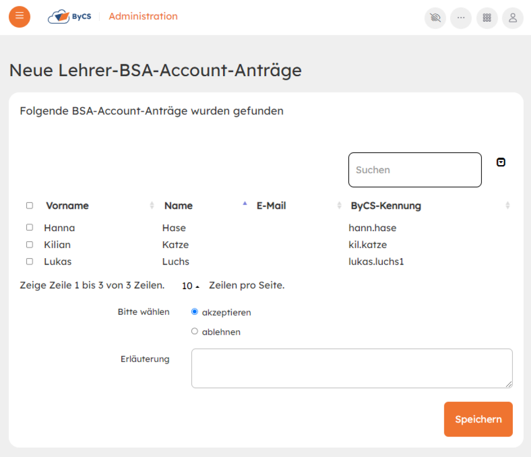Open the user profile icon
Screen dimensions: 531x457
(512, 18)
